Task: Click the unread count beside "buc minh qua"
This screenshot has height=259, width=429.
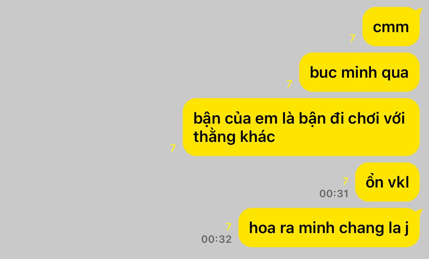Action: [289, 84]
